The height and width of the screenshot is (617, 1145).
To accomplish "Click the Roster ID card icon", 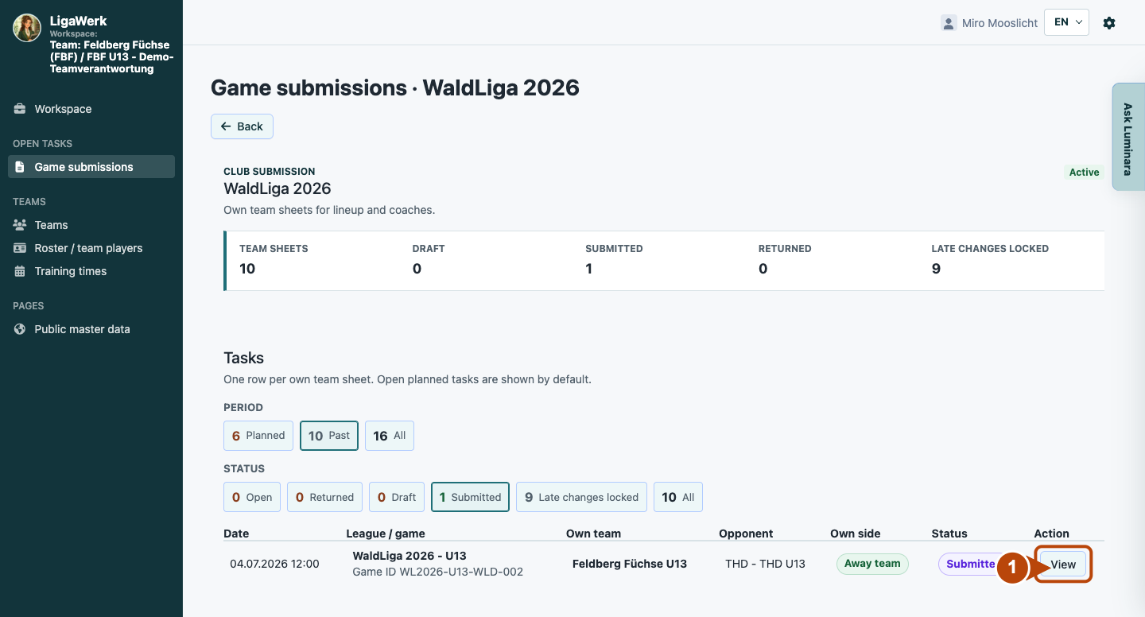I will point(20,248).
